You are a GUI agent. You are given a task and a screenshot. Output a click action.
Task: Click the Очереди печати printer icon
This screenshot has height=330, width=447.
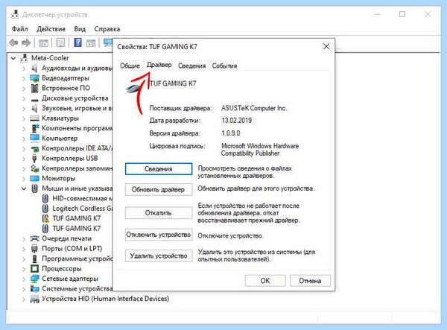point(34,238)
